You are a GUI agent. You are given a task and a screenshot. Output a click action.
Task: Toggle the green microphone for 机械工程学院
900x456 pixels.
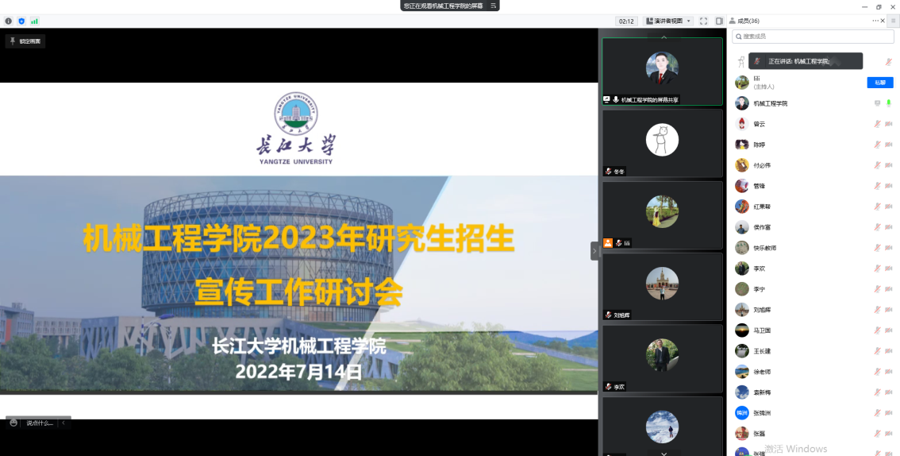888,103
